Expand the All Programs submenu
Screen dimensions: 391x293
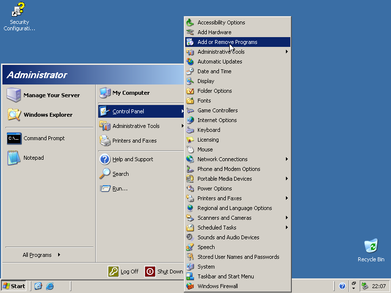coord(42,255)
